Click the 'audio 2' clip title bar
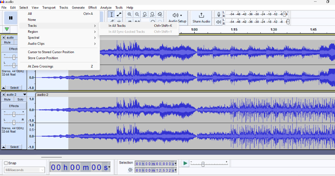335x176 pixels. pyautogui.click(x=186, y=95)
